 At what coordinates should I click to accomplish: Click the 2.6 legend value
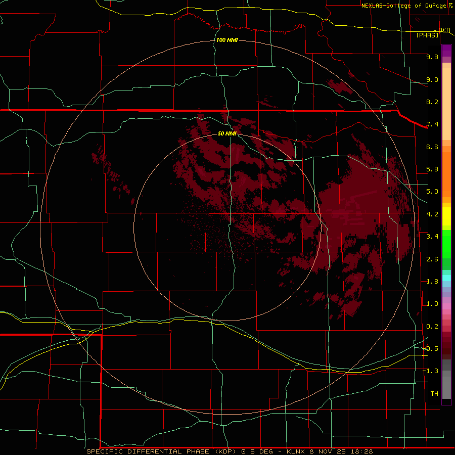[432, 259]
